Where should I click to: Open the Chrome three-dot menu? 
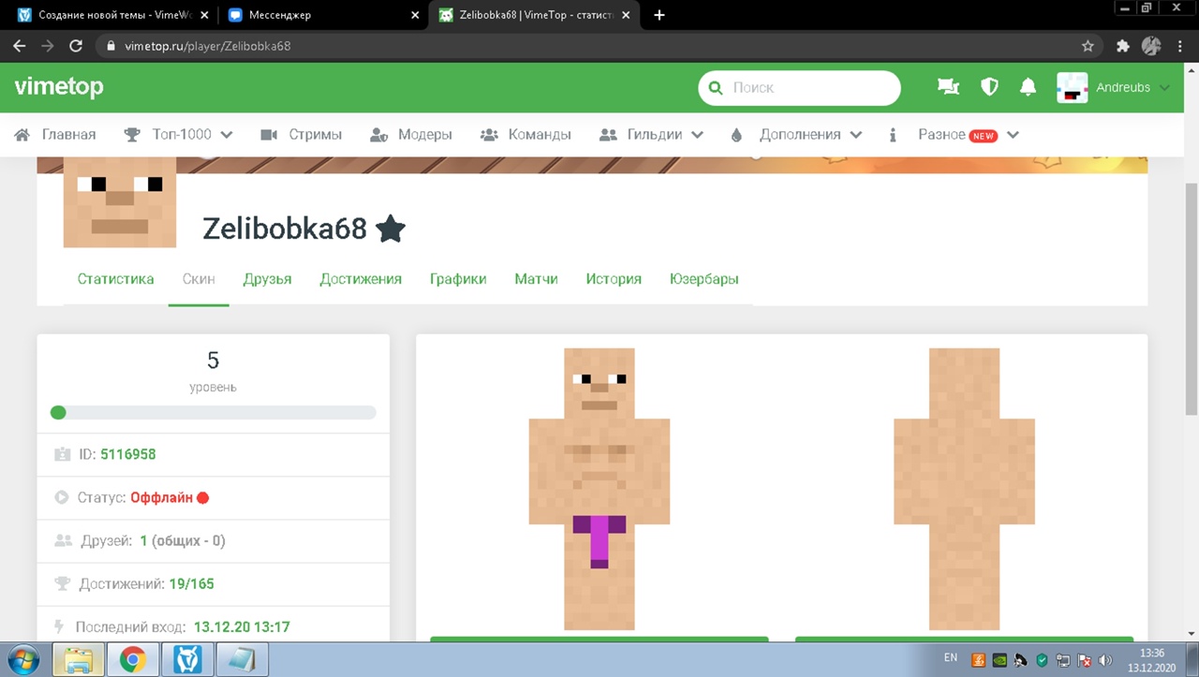coord(1181,45)
